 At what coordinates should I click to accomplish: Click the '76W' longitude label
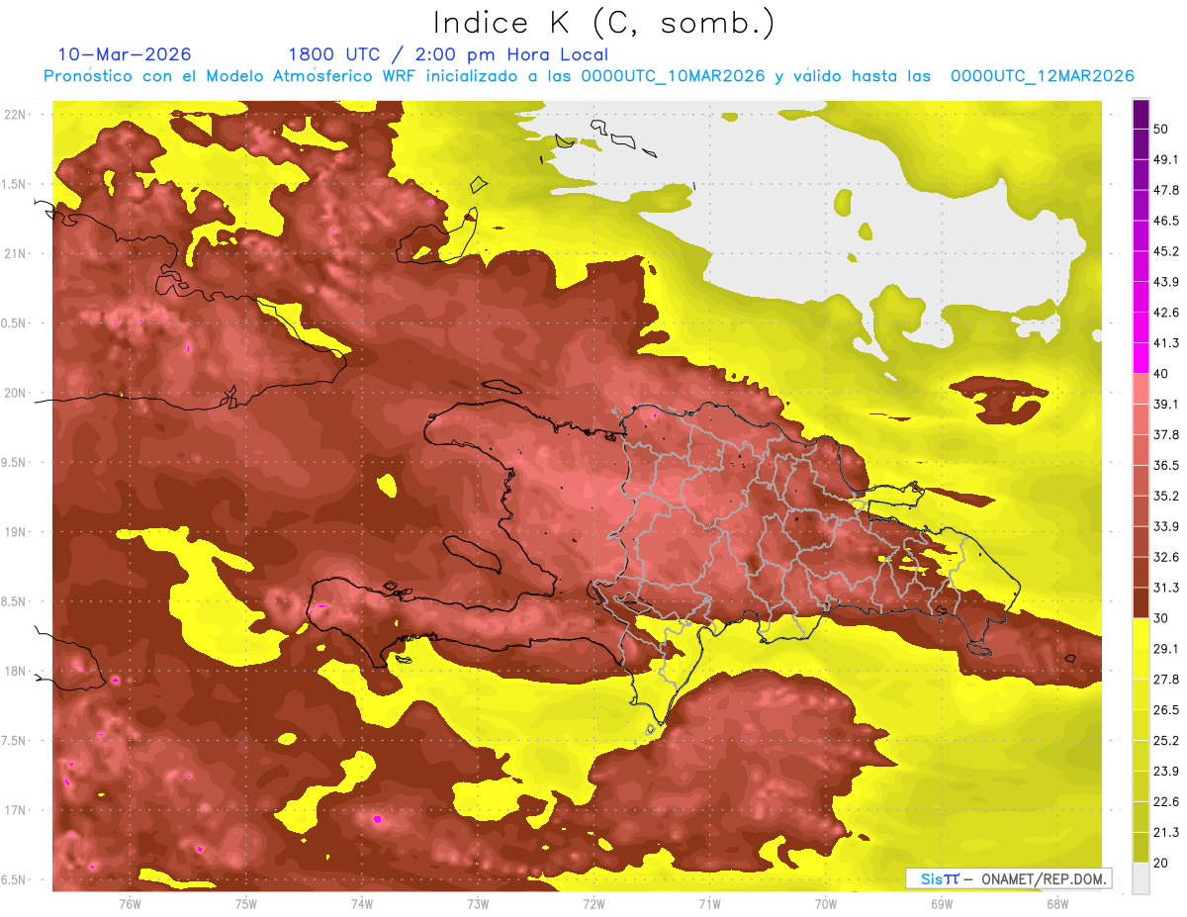[130, 903]
